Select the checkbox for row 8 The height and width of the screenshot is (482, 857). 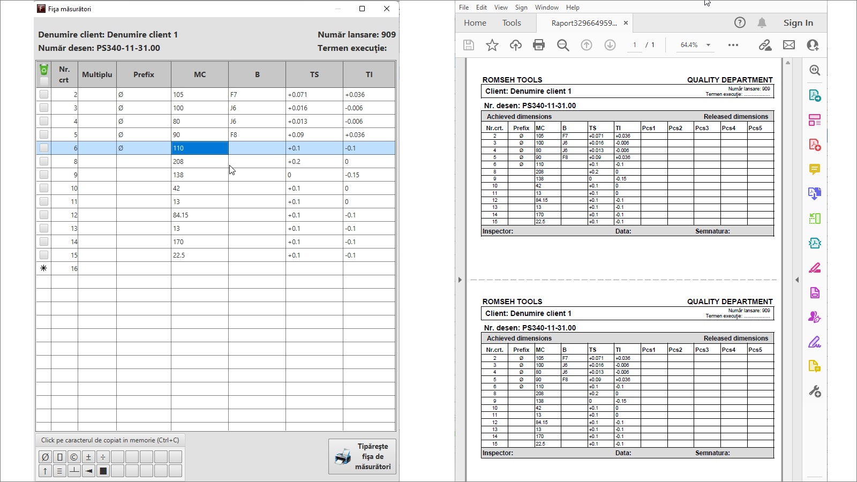44,161
